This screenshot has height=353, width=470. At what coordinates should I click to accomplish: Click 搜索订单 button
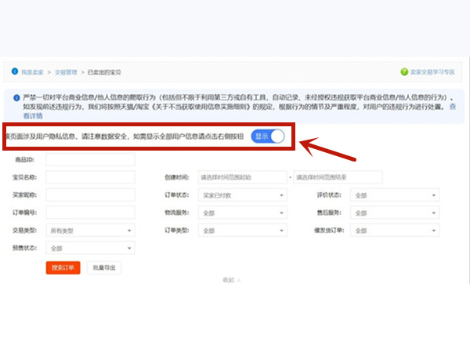[63, 267]
